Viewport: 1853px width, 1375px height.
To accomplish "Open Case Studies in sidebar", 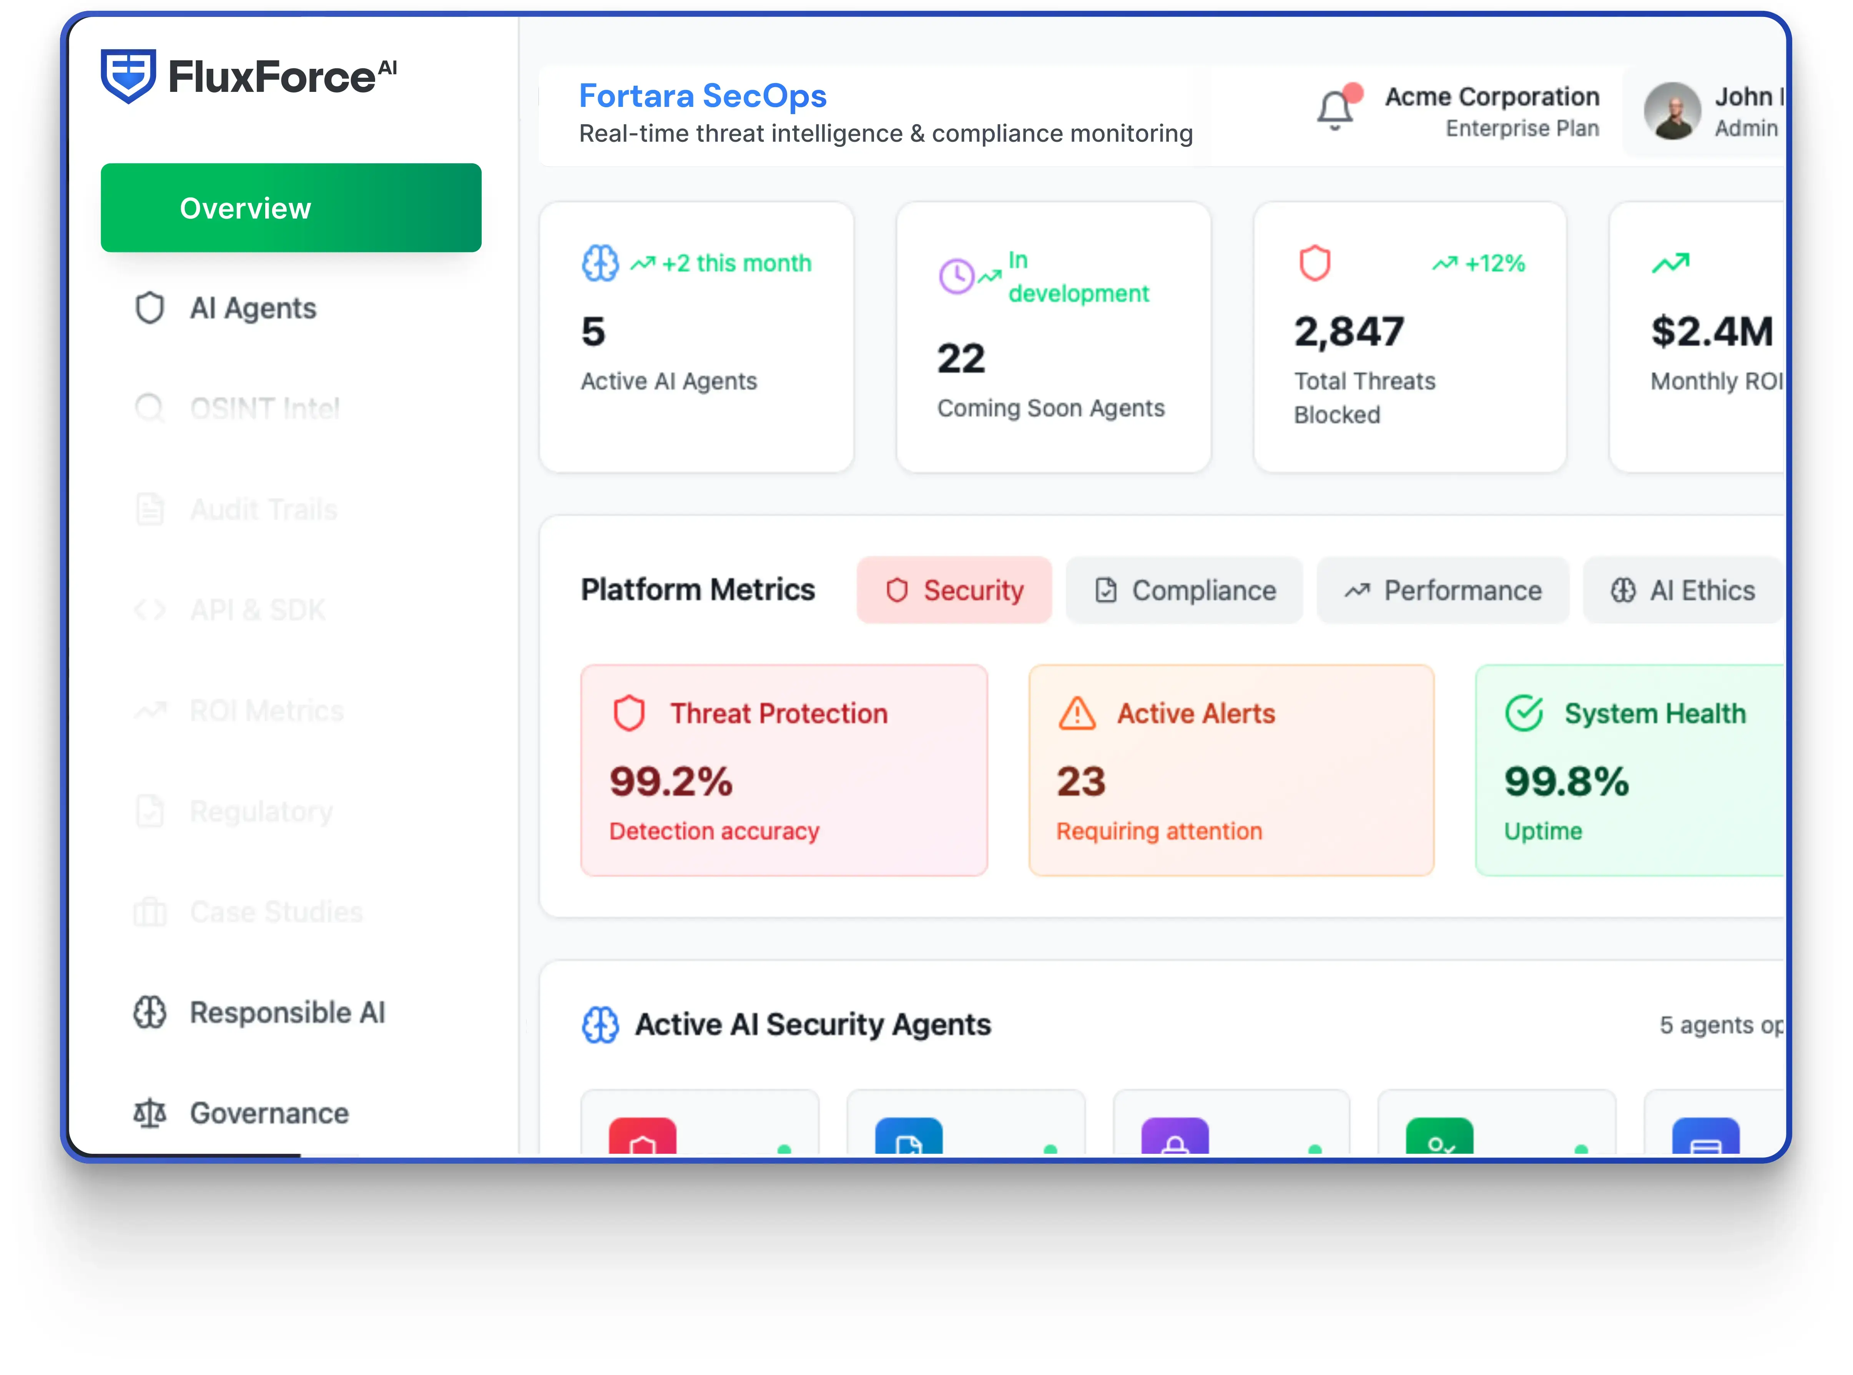I will [x=276, y=912].
